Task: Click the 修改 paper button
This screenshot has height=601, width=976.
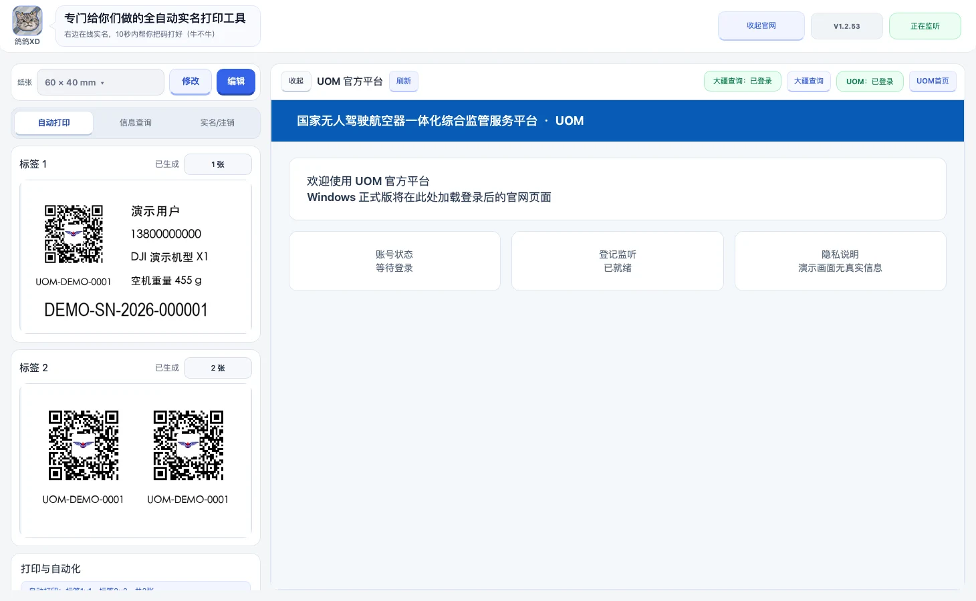Action: pos(191,81)
